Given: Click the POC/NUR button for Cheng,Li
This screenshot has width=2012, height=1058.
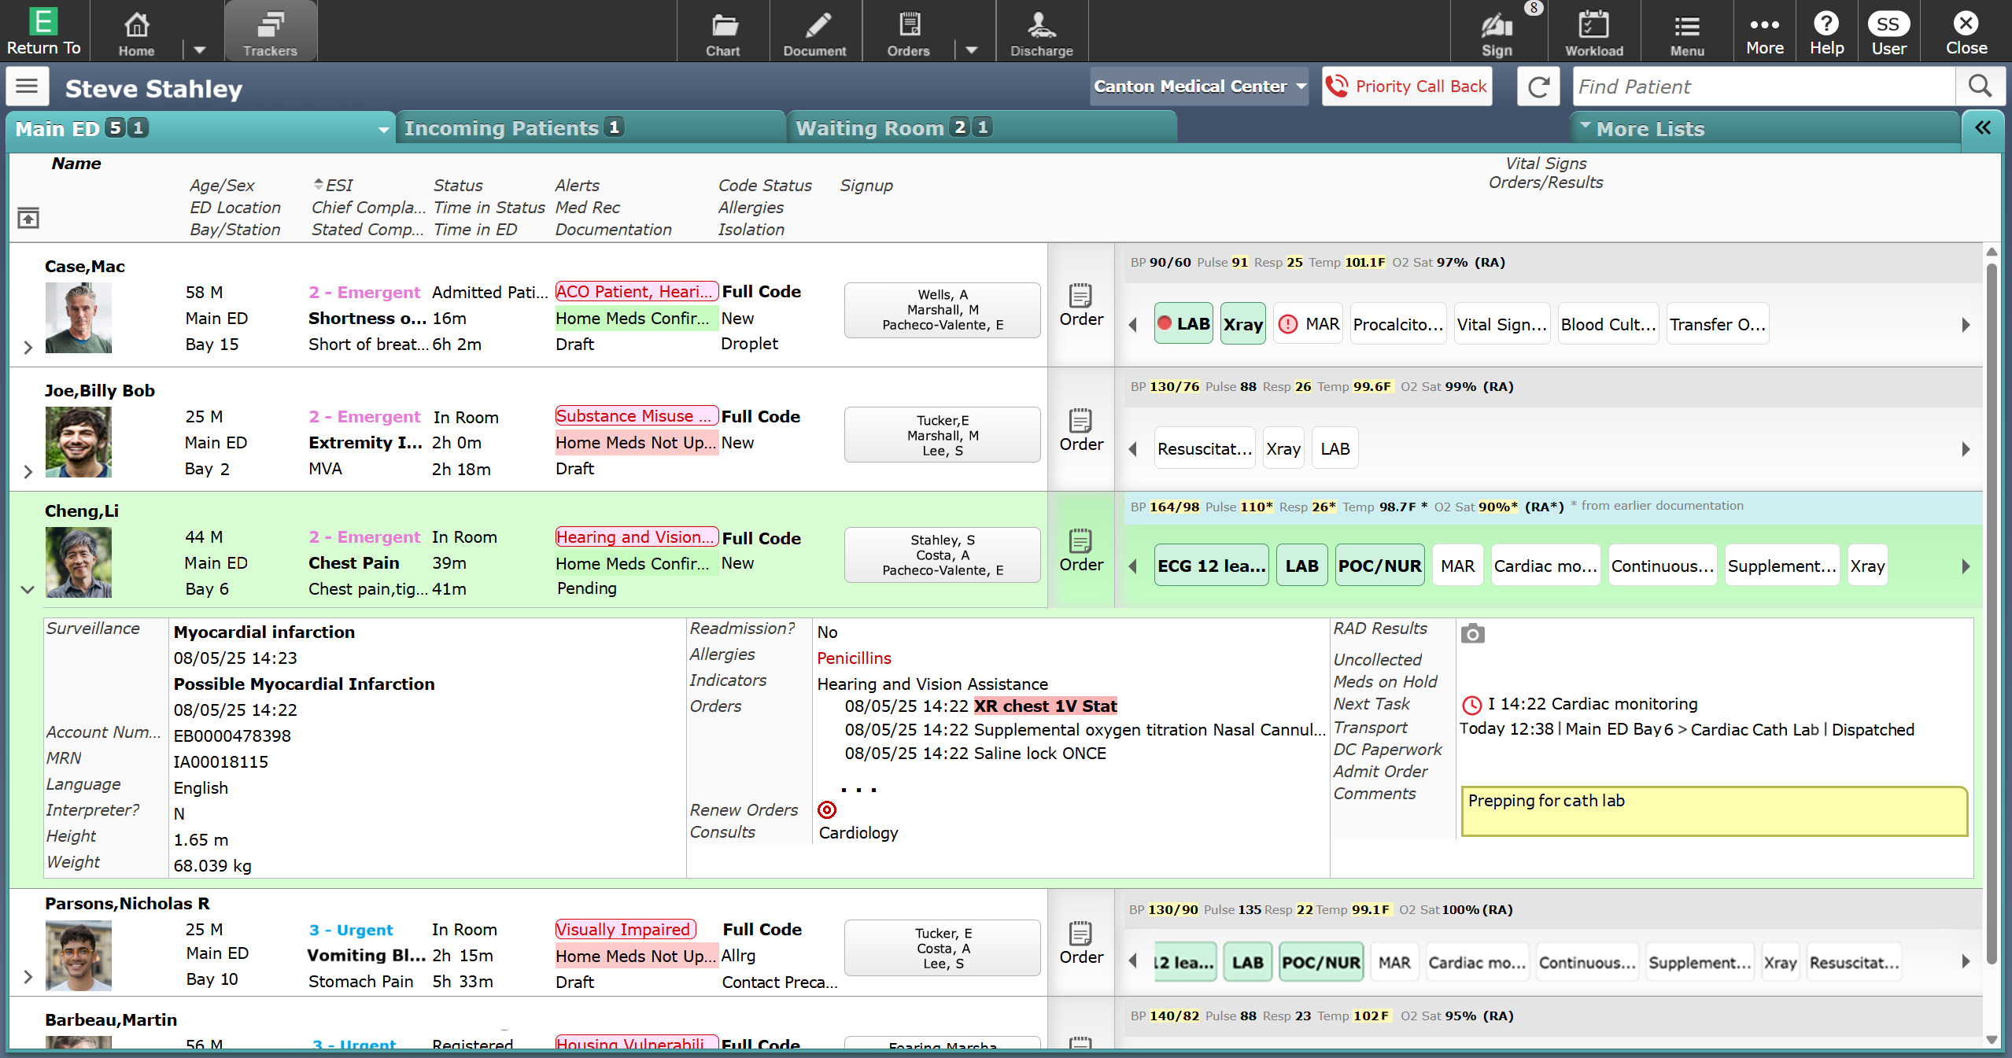Looking at the screenshot, I should coord(1379,566).
